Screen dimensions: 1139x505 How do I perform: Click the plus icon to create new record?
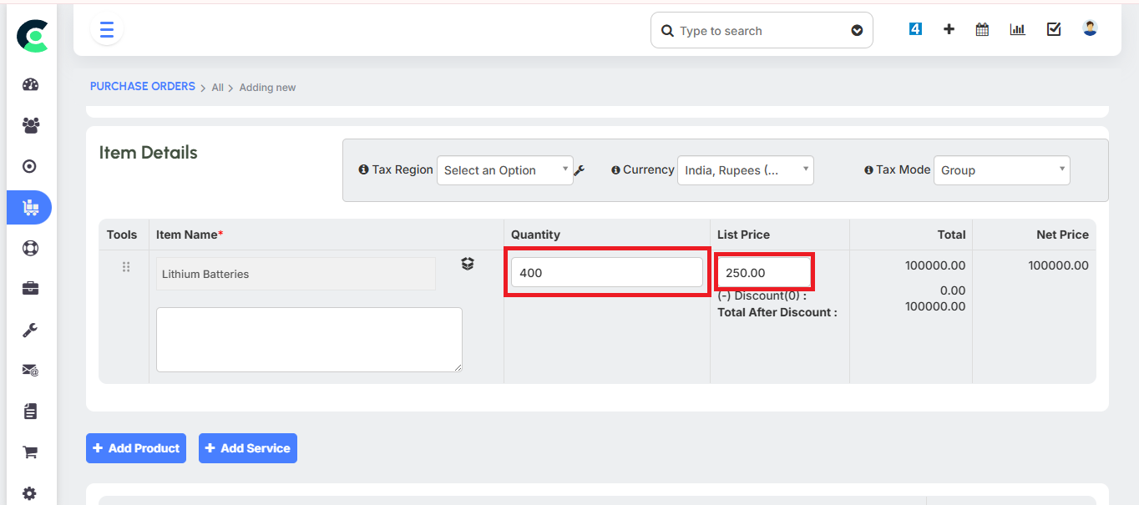coord(949,28)
